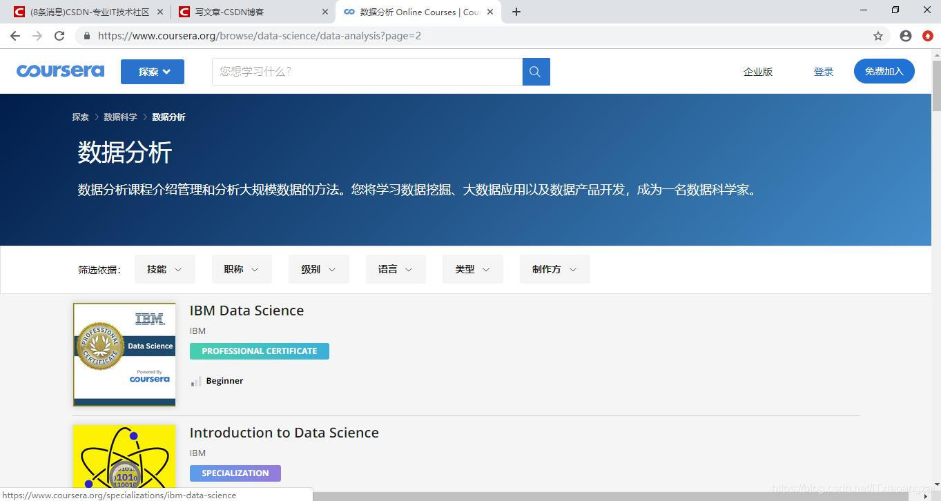Viewport: 941px width, 501px height.
Task: Open the Introduction to Data Science title
Action: (284, 433)
